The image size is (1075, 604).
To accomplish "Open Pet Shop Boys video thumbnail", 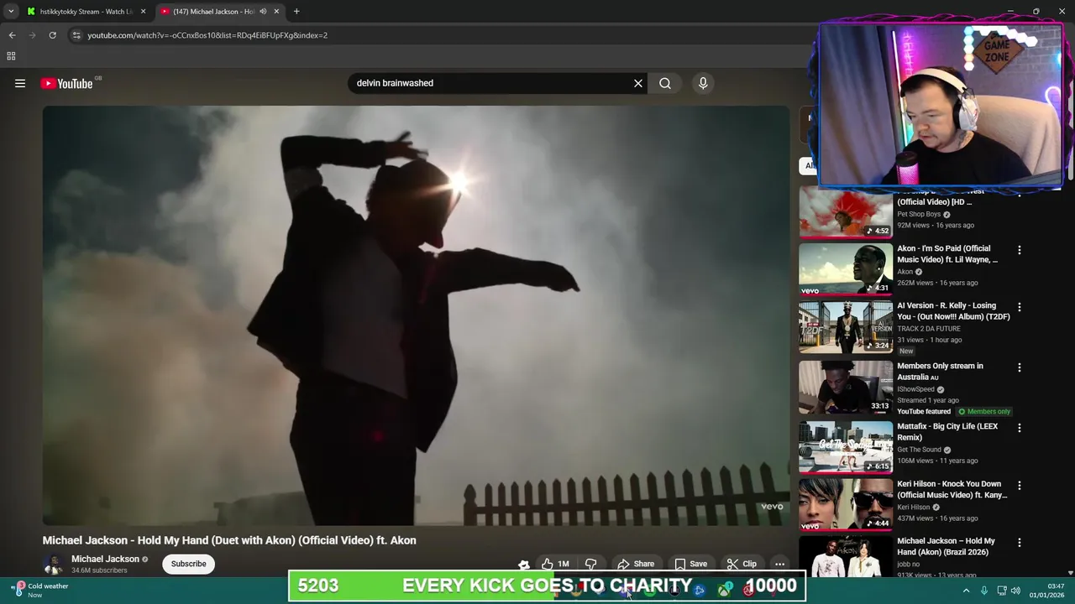I will pos(846,212).
